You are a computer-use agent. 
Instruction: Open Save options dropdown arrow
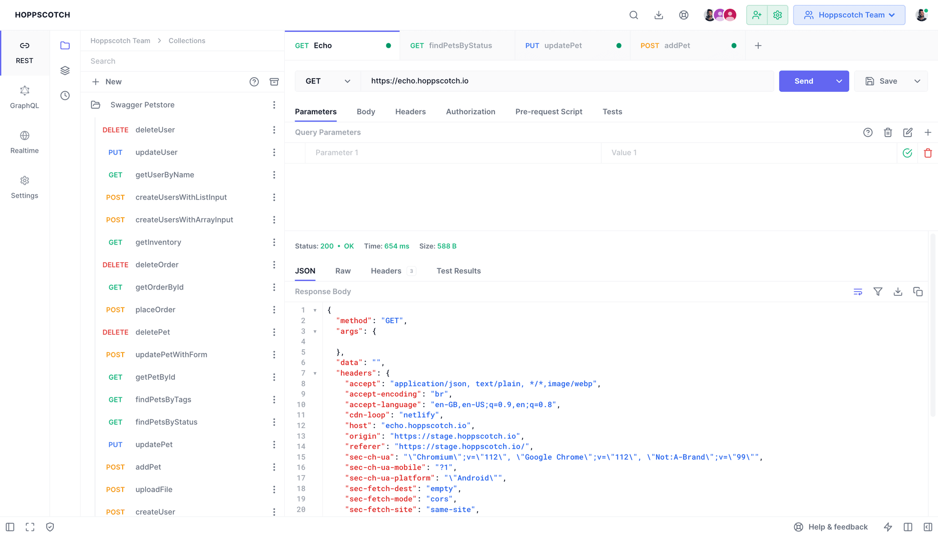click(x=917, y=81)
